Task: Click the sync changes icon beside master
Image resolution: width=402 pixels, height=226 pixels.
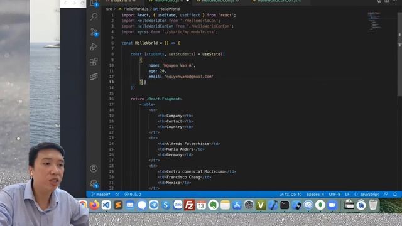Action: point(117,194)
